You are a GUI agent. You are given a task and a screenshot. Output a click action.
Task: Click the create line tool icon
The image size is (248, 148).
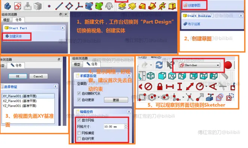pyautogui.click(x=59, y=6)
